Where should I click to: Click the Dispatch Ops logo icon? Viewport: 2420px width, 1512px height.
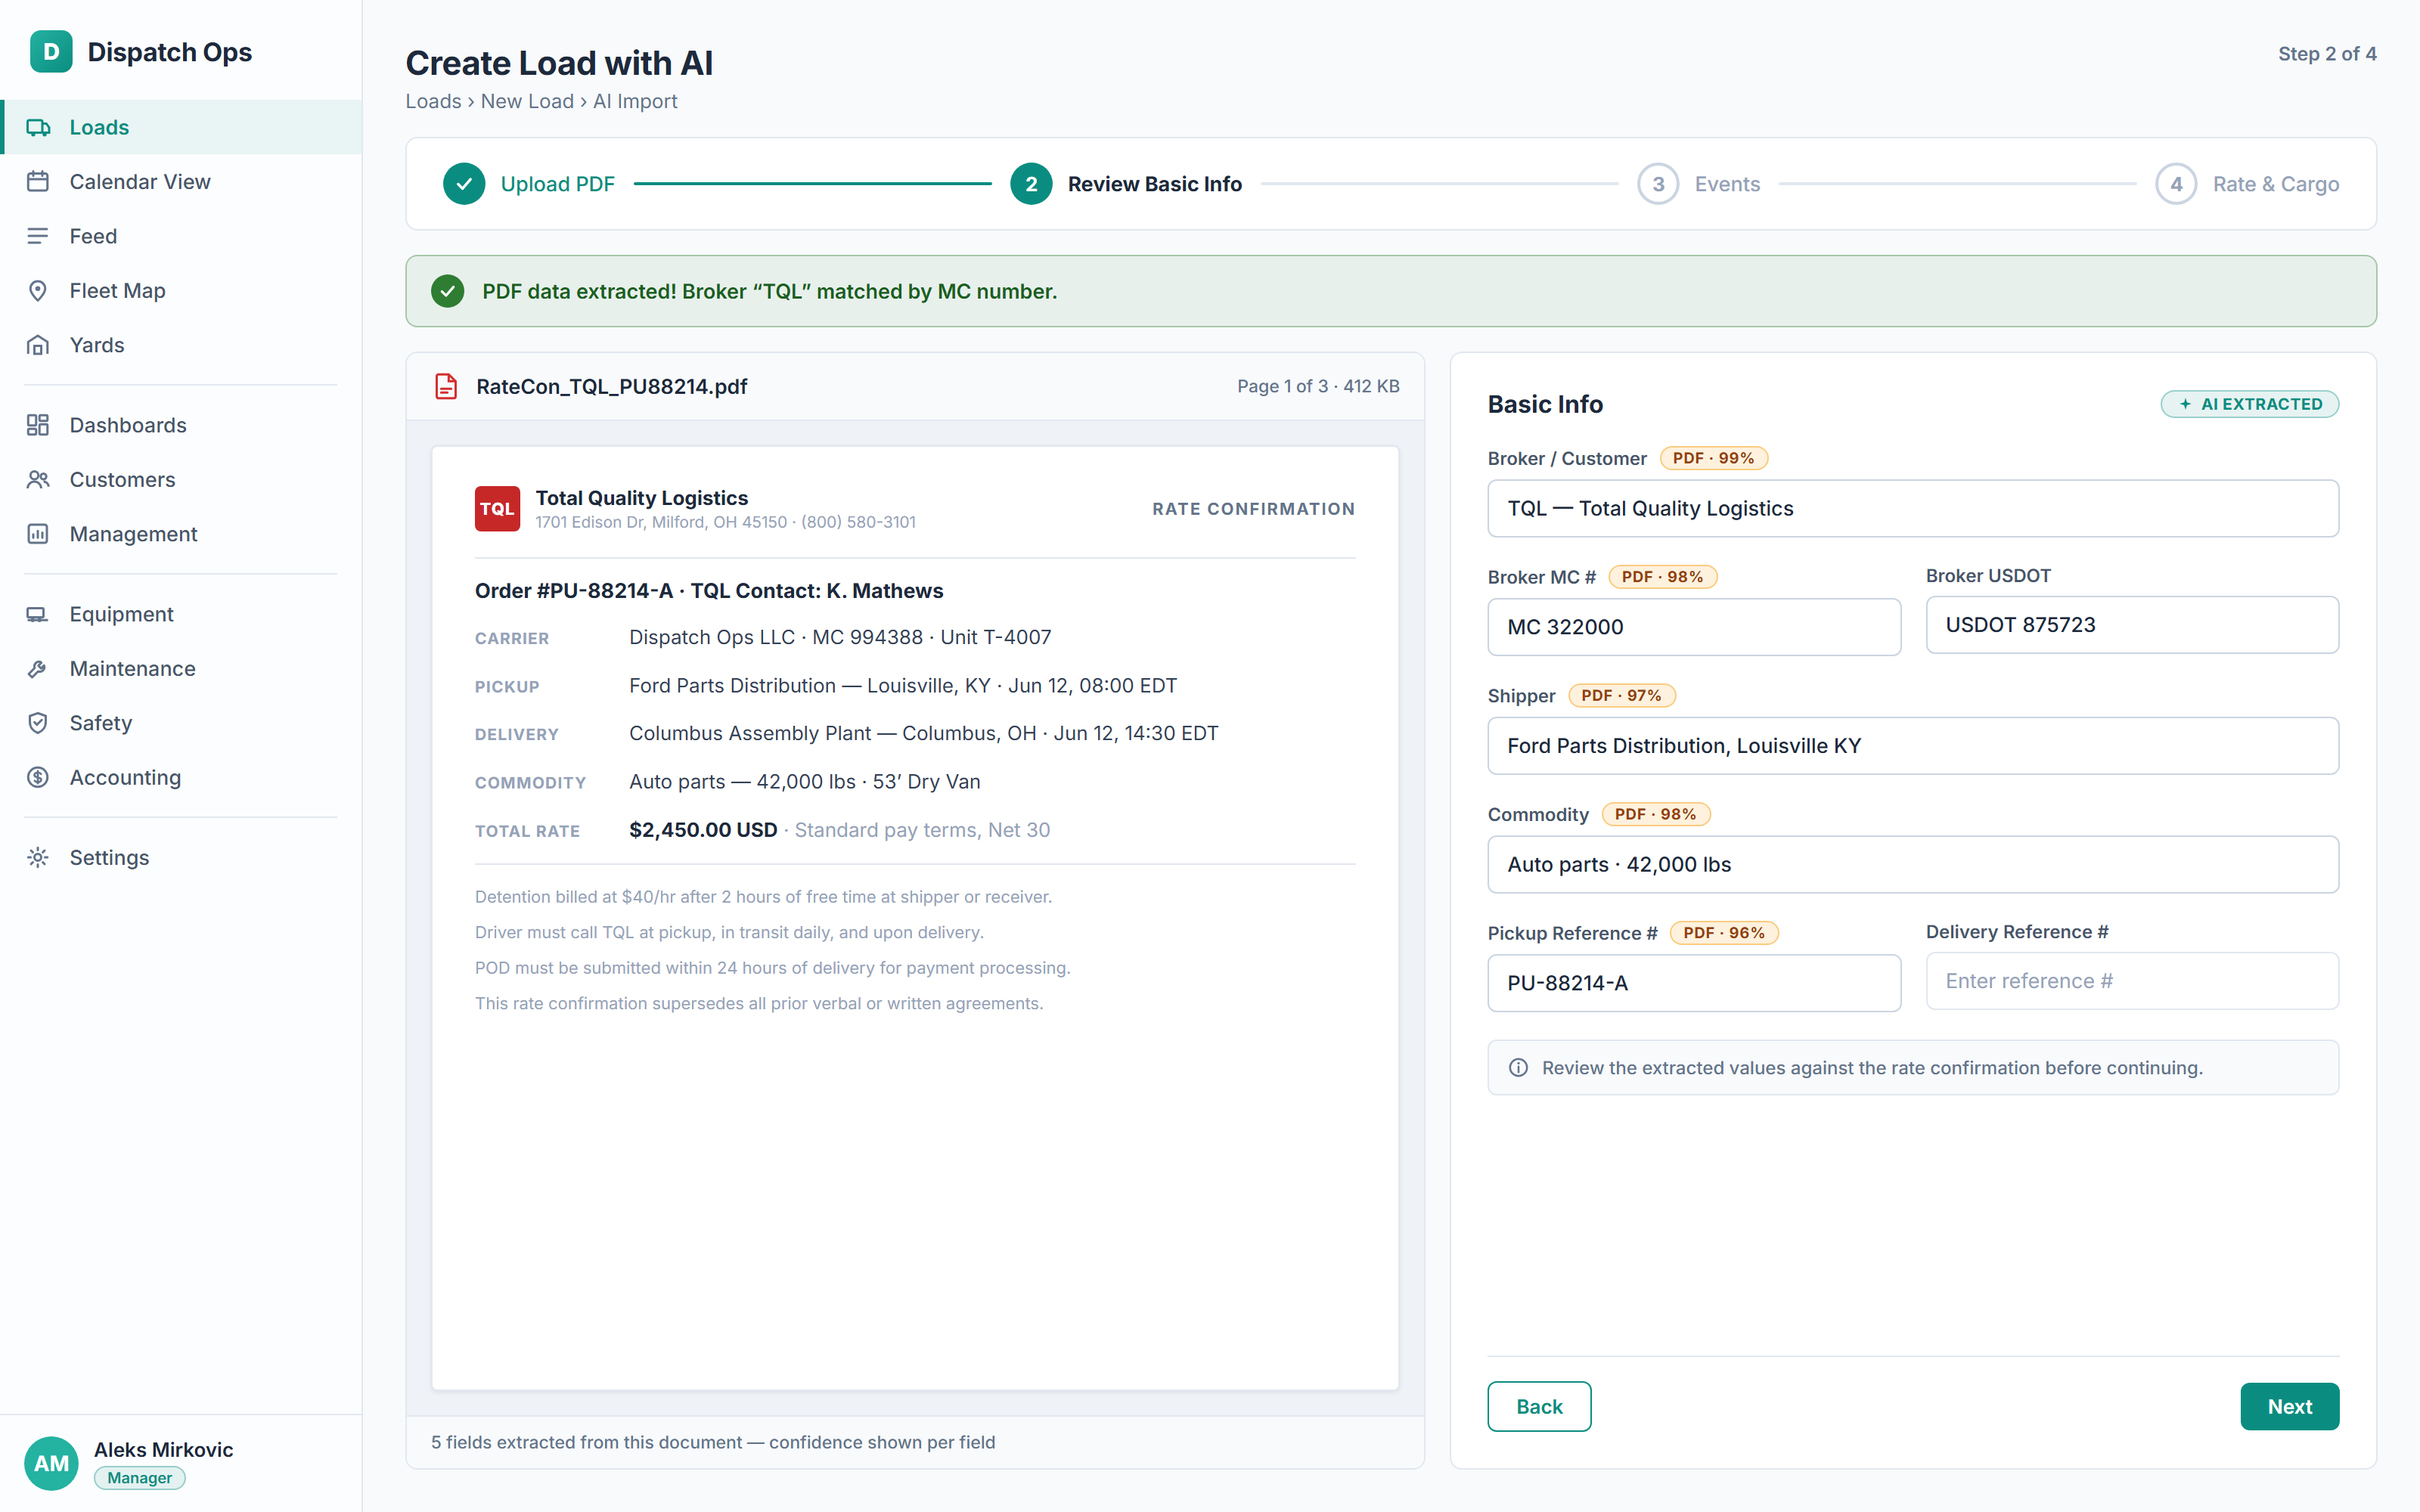51,52
